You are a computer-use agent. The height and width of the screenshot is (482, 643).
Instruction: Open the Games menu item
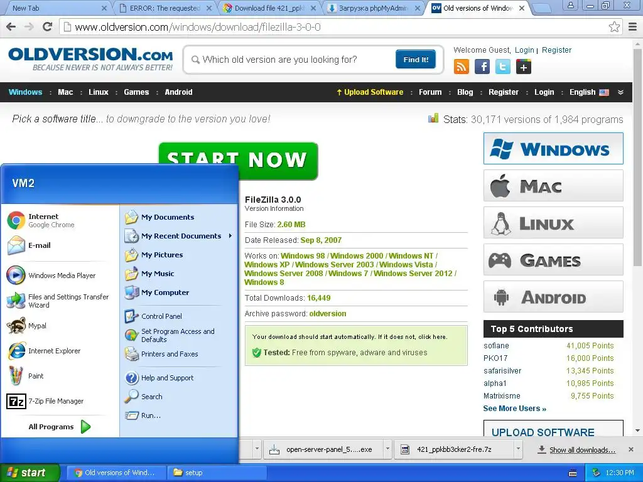click(136, 92)
